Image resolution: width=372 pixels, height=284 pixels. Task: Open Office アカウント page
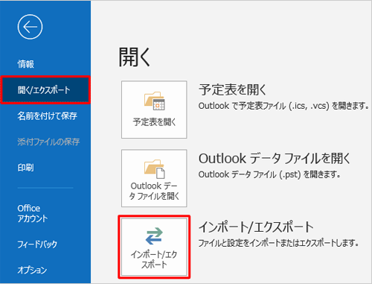(32, 213)
